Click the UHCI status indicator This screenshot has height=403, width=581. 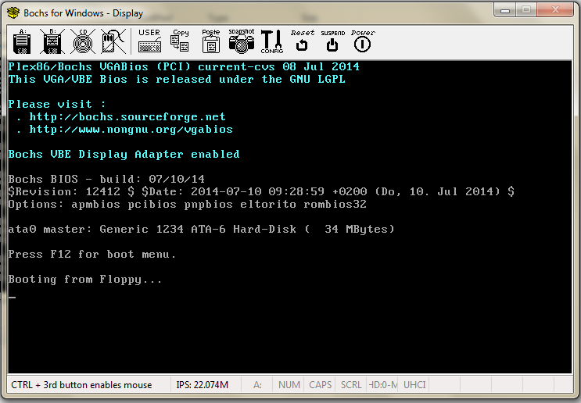pyautogui.click(x=414, y=385)
